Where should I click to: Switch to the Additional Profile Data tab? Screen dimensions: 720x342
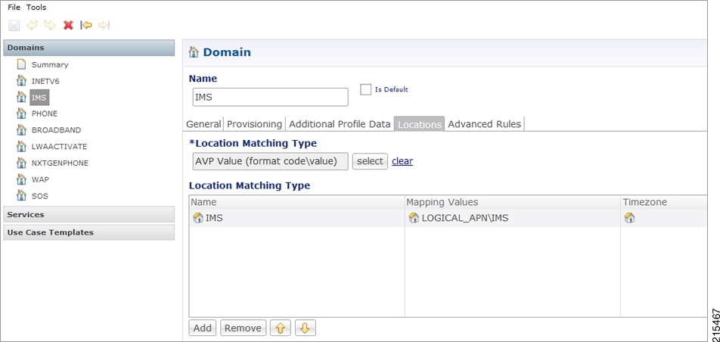[x=340, y=124]
